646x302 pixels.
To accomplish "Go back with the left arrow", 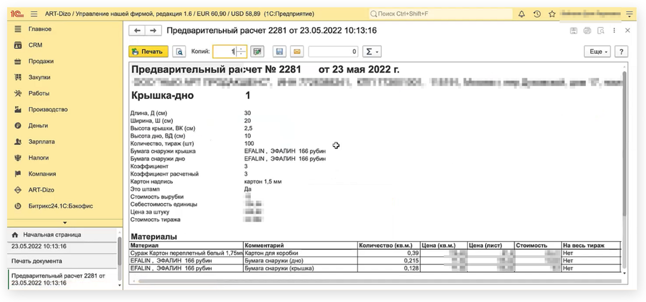I will point(137,31).
